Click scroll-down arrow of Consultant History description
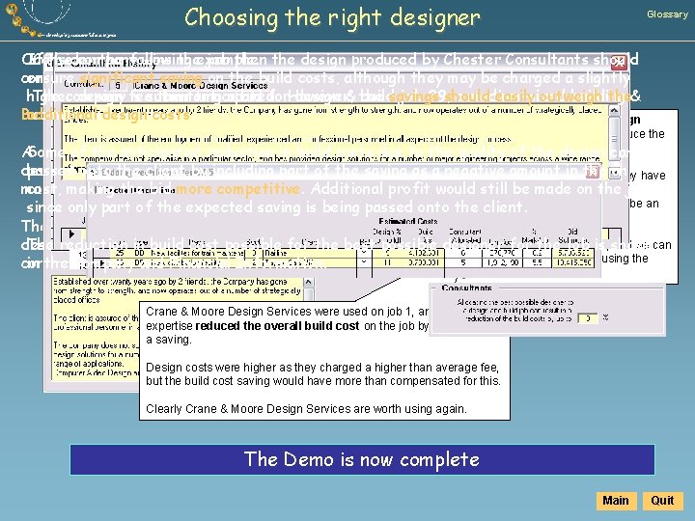Screen dimensions: 695x521 (614, 173)
